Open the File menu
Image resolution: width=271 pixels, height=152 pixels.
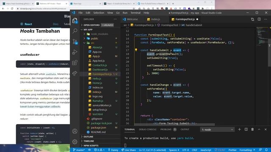click(80, 13)
